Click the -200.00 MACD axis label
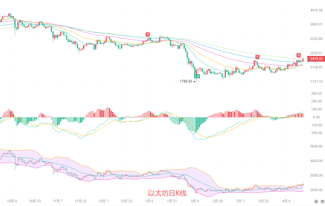Image resolution: width=325 pixels, height=206 pixels. (316, 133)
